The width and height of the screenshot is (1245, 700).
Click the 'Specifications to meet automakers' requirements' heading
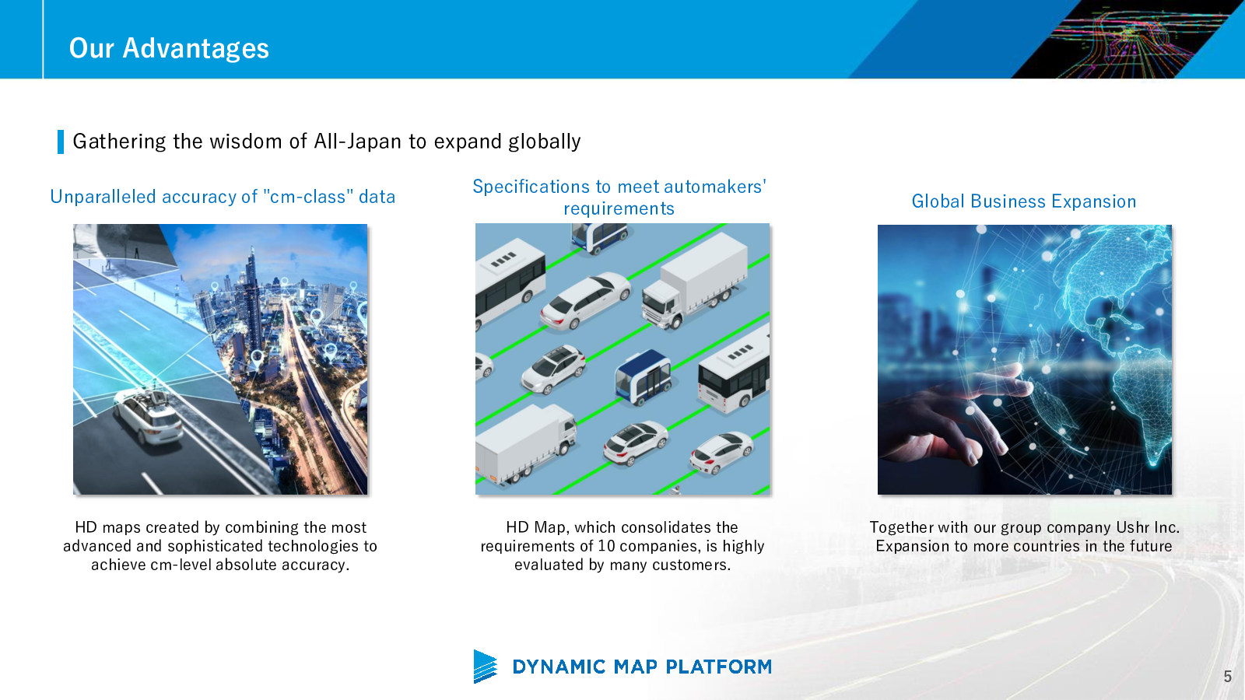[x=619, y=198]
